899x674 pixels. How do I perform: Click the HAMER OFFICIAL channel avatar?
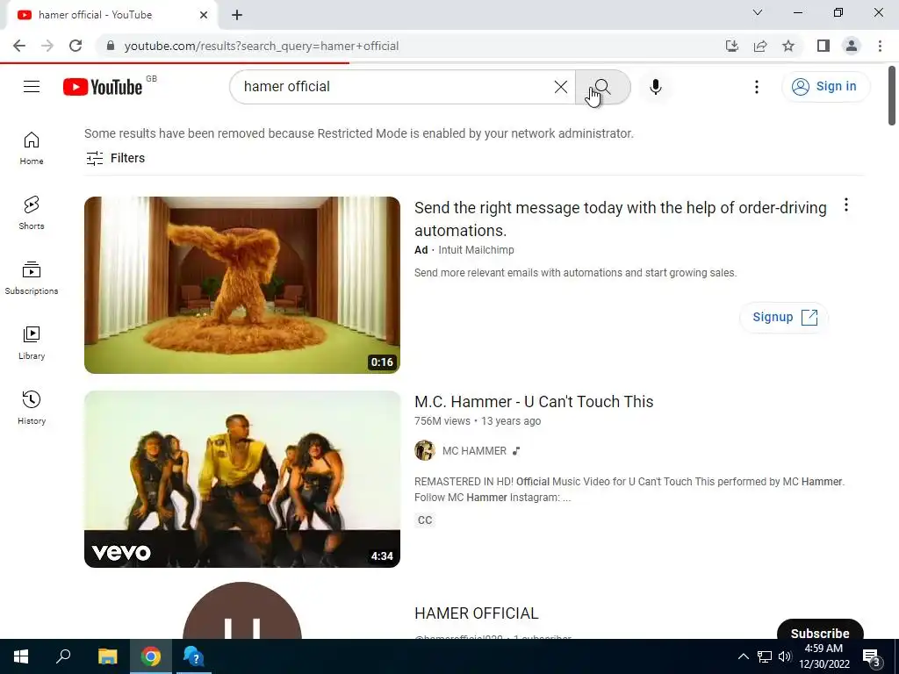[242, 611]
